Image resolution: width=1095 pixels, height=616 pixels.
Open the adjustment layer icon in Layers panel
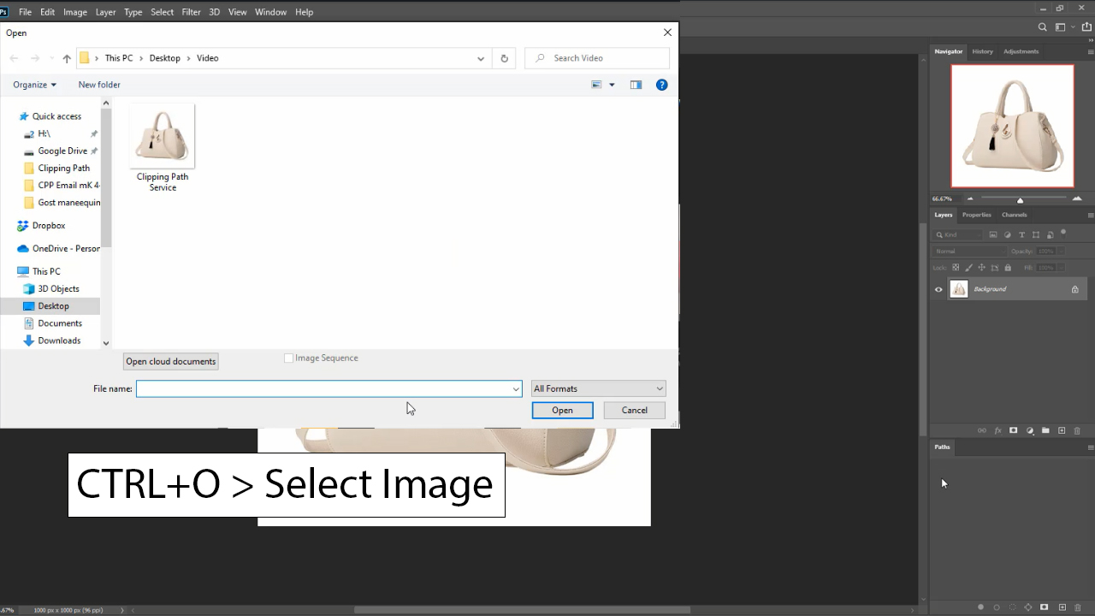(1030, 430)
